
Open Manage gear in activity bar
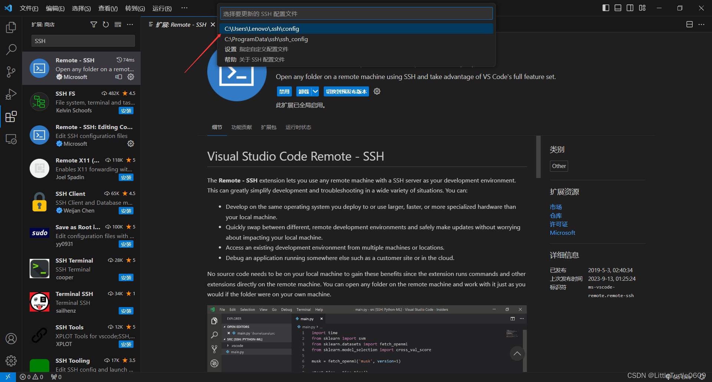pyautogui.click(x=11, y=360)
